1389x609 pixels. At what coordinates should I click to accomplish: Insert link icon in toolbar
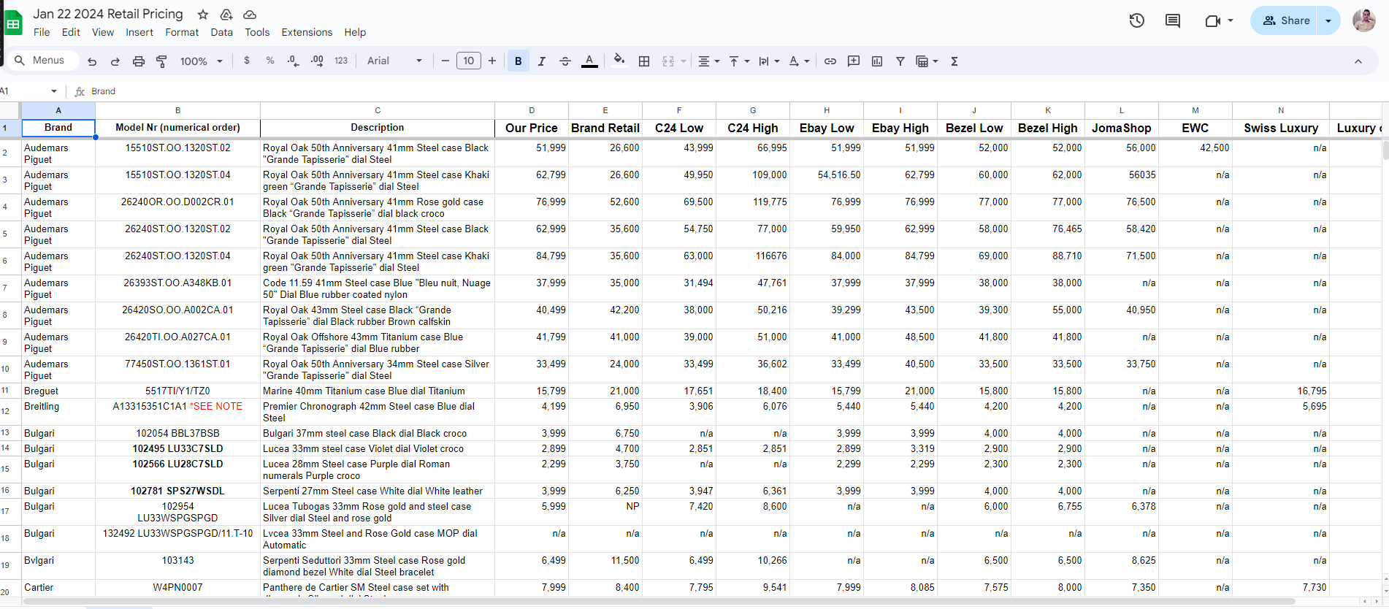point(830,61)
